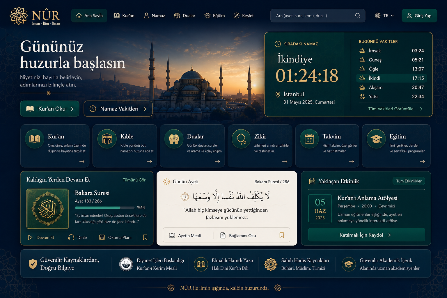Open the Zikir prayer beads icon

pyautogui.click(x=241, y=139)
